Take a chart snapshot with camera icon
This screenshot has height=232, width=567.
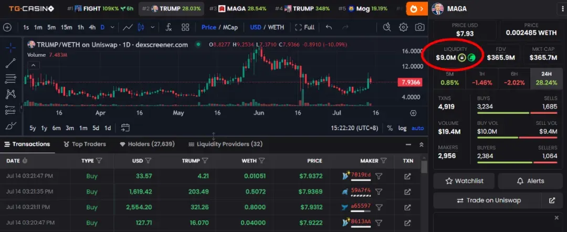coord(419,27)
